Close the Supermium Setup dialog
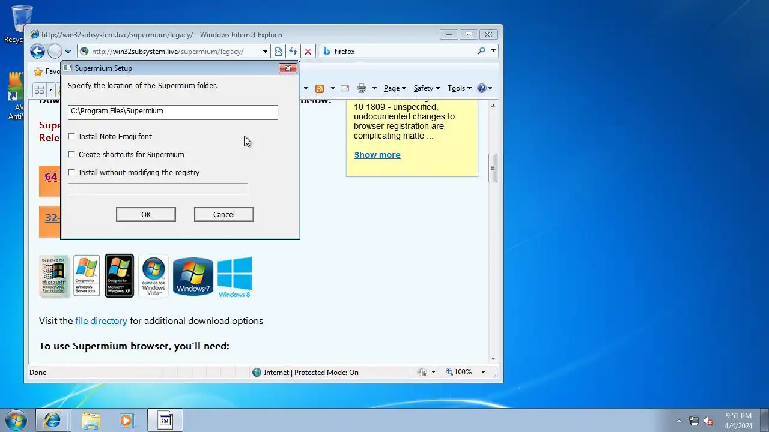 288,68
